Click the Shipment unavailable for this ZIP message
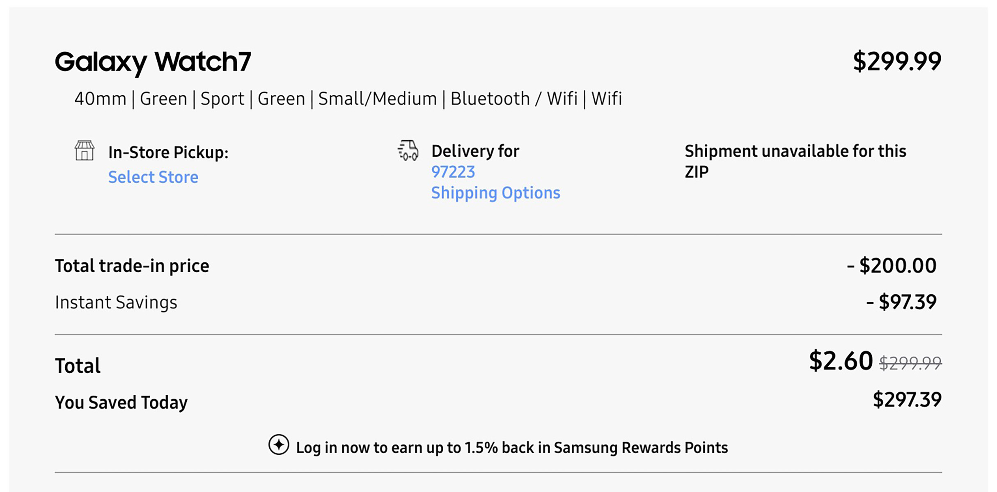This screenshot has height=492, width=997. 795,161
